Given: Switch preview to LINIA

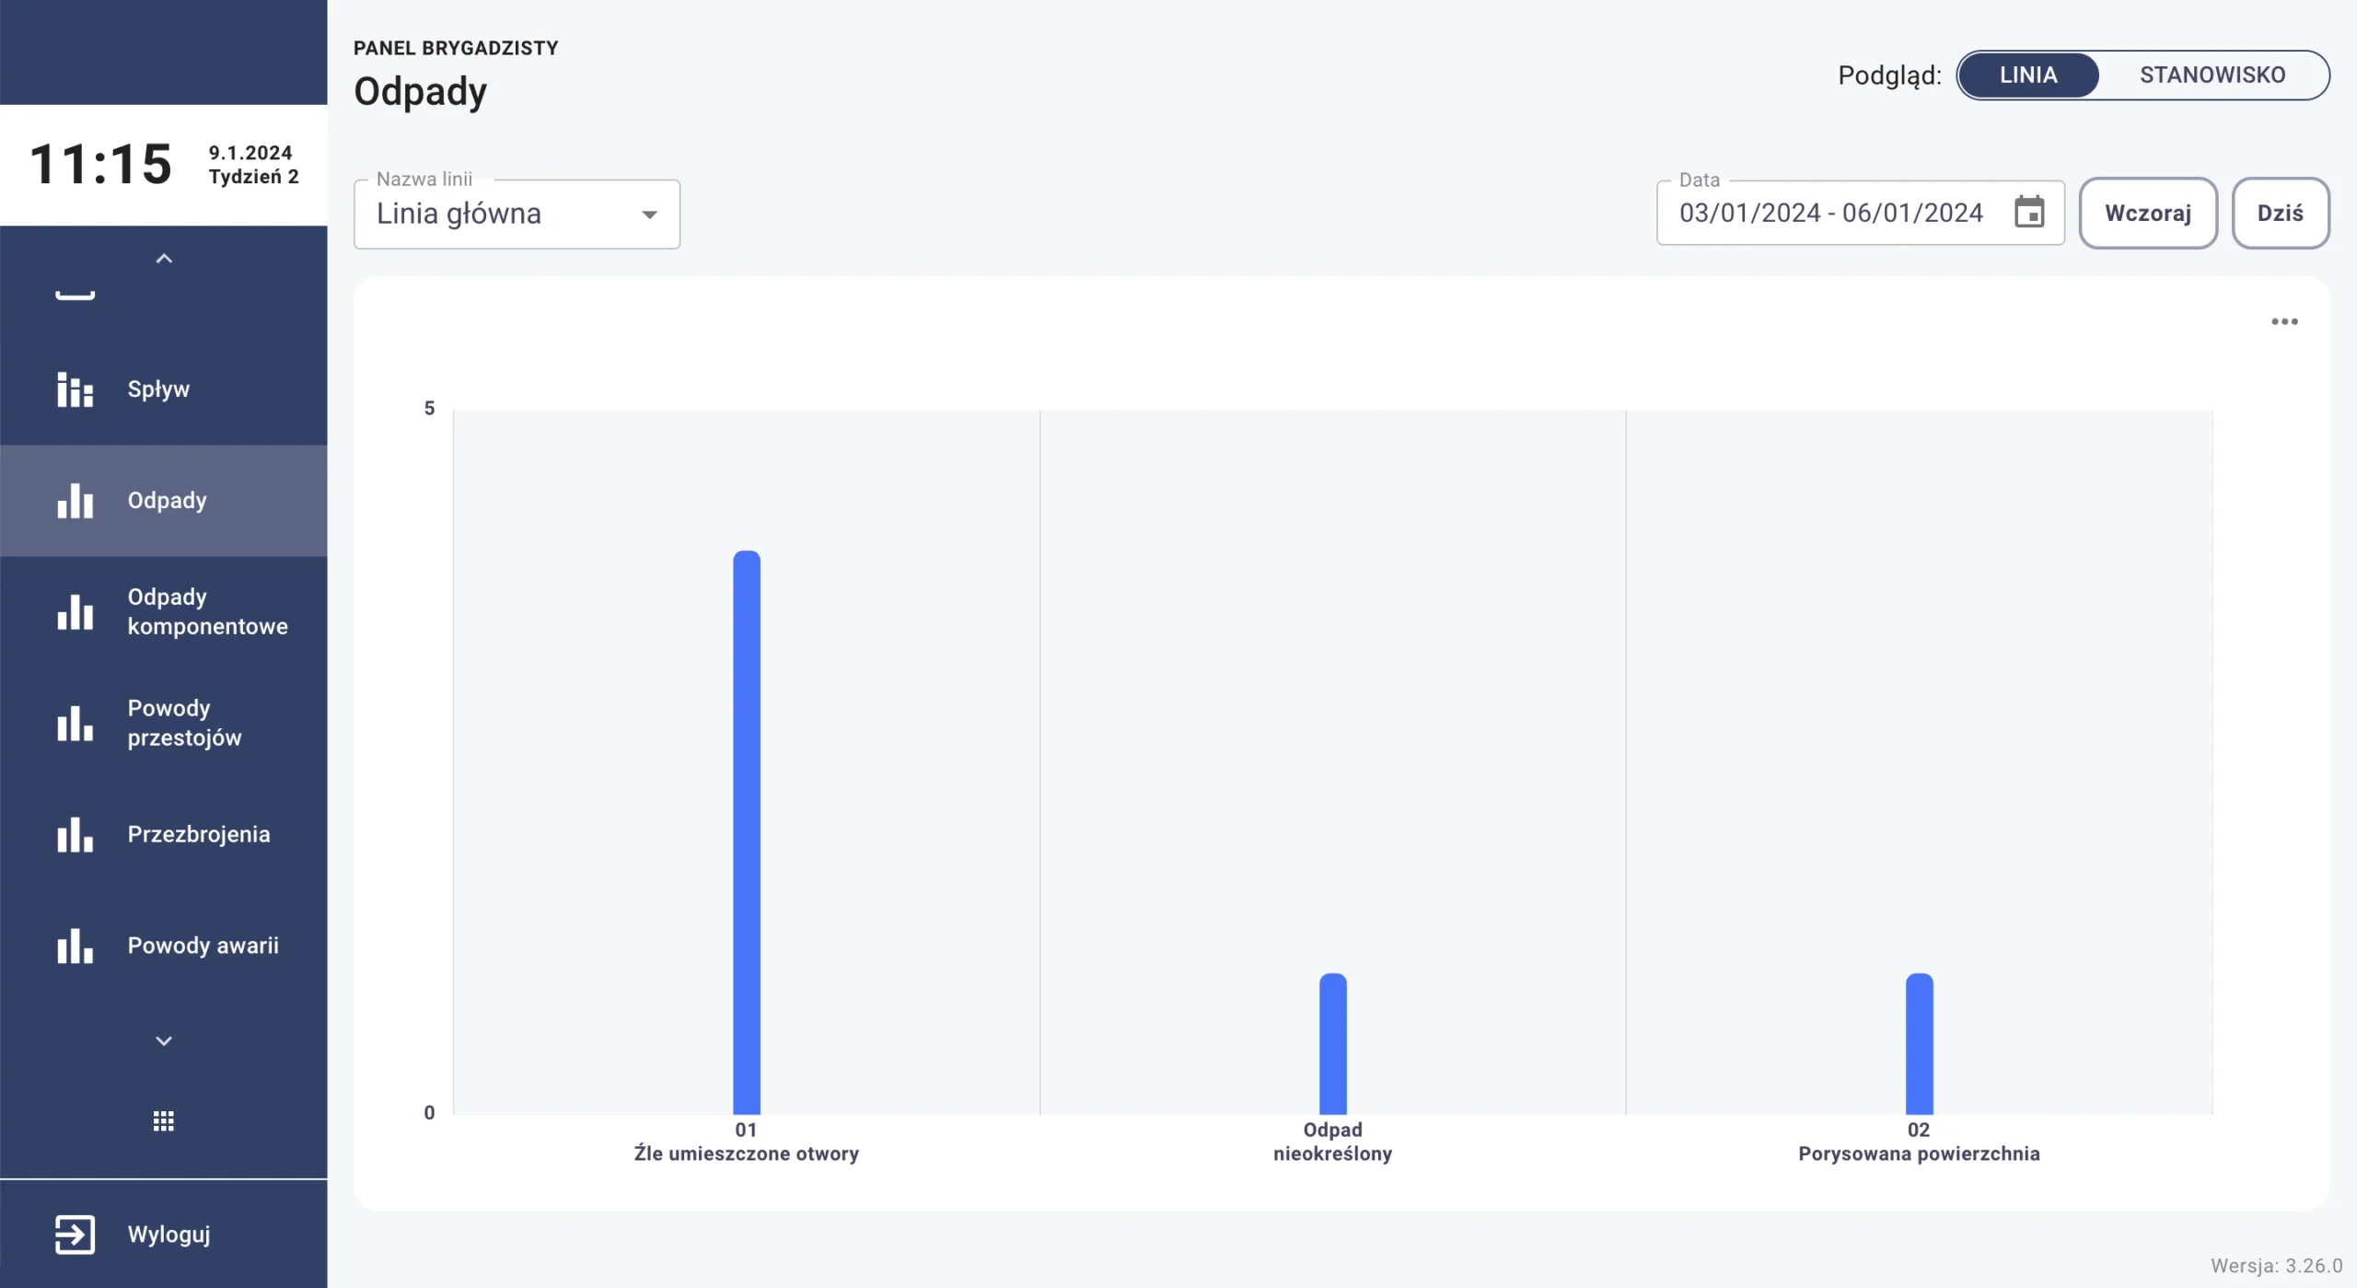Looking at the screenshot, I should pyautogui.click(x=2027, y=75).
